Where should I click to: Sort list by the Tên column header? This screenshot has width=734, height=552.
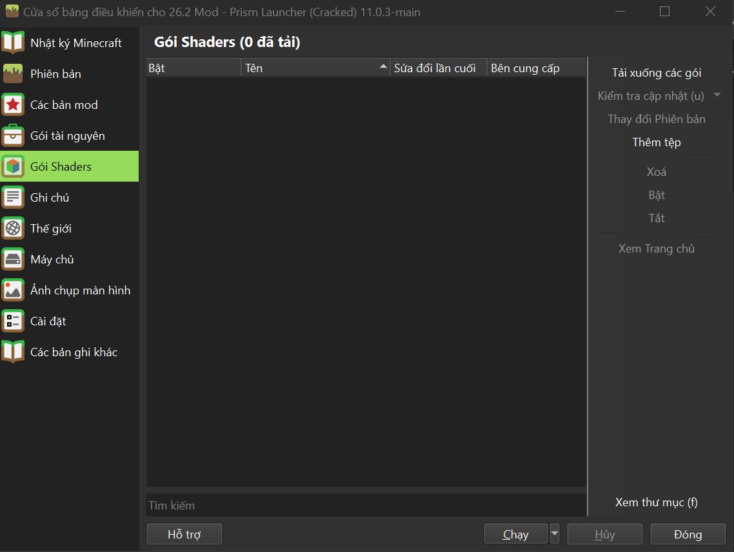pyautogui.click(x=315, y=68)
